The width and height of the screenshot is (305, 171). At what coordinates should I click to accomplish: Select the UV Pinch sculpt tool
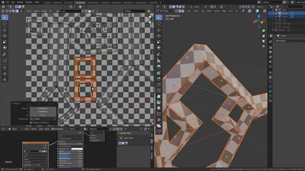5,79
